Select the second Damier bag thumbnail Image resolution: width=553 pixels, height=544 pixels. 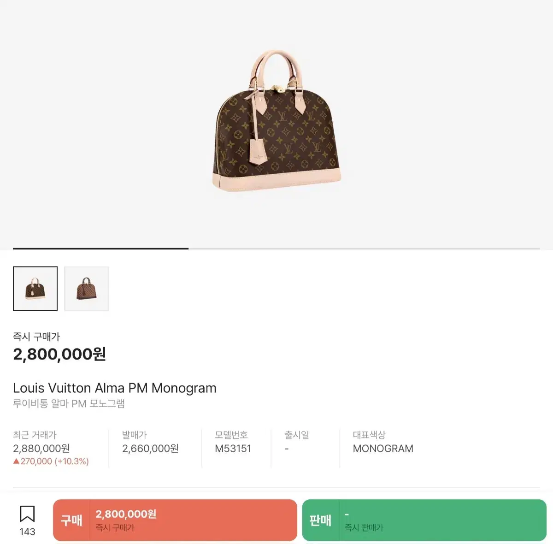pos(87,289)
